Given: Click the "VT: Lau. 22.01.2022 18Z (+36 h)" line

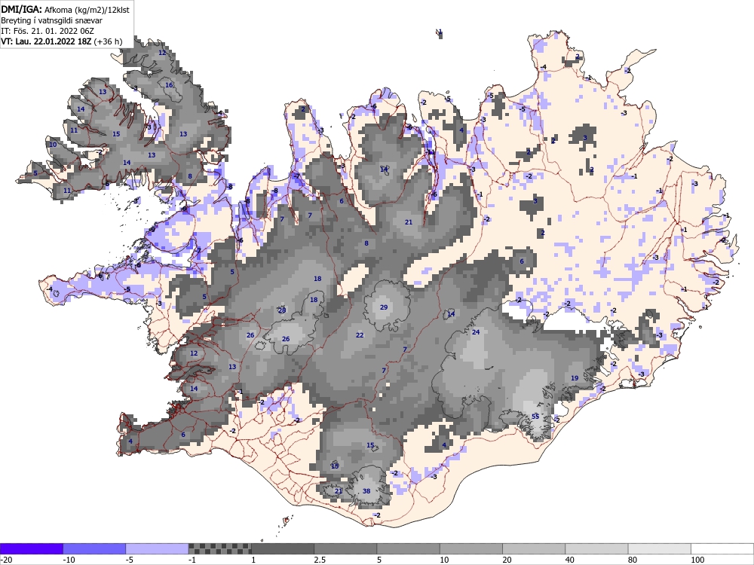Looking at the screenshot, I should click(x=62, y=41).
